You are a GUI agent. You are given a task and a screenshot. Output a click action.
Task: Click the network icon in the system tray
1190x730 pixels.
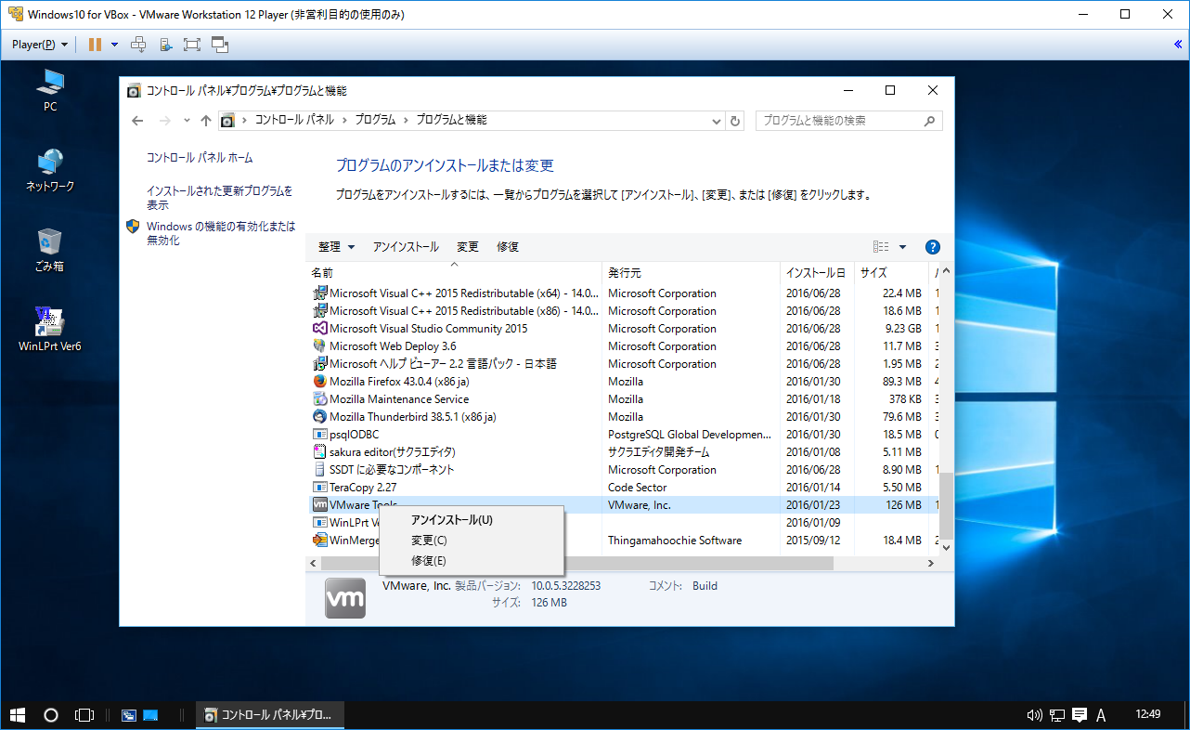pos(1057,715)
